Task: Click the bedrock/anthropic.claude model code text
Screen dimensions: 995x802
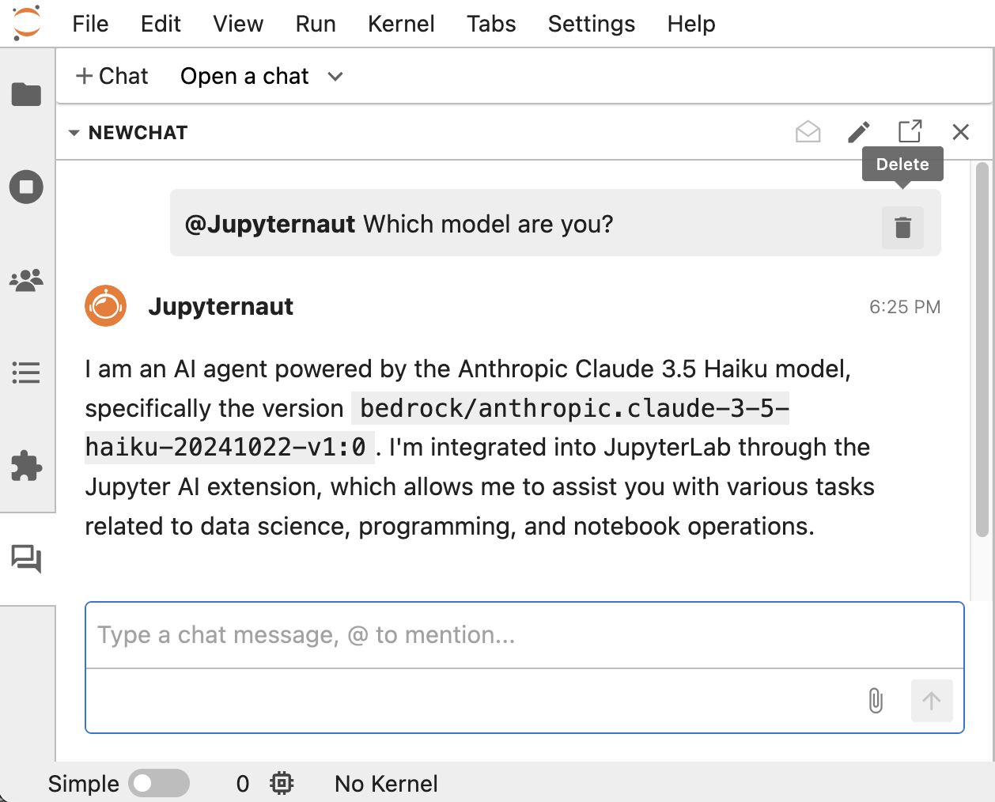Action: [x=437, y=428]
